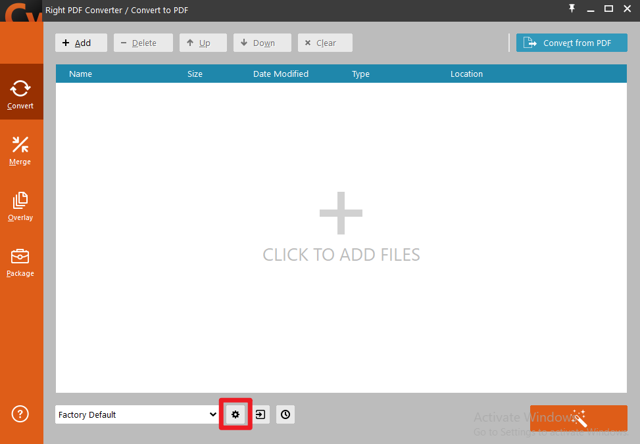Add files with the Add button
Viewport: 640px width, 444px height.
[81, 43]
